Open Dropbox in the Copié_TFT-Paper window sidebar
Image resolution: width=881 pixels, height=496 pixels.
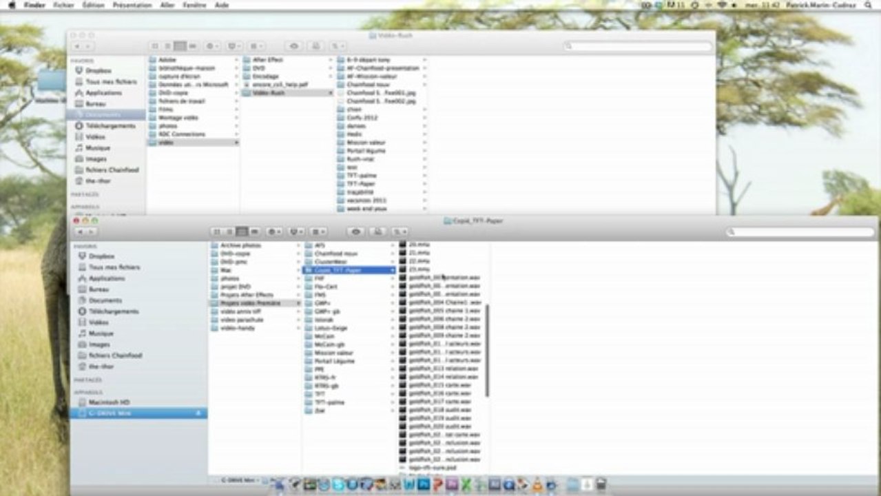(101, 256)
